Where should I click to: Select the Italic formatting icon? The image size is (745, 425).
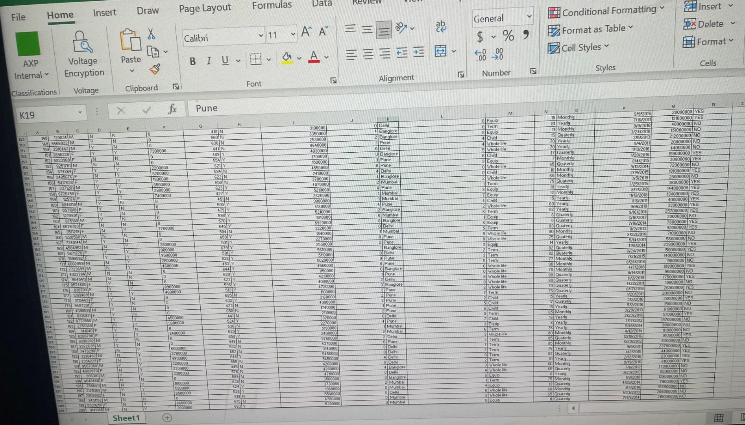208,61
